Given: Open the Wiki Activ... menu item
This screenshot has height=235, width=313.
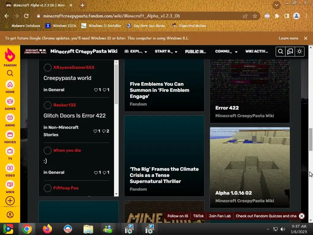Looking at the screenshot, I should click(x=256, y=51).
